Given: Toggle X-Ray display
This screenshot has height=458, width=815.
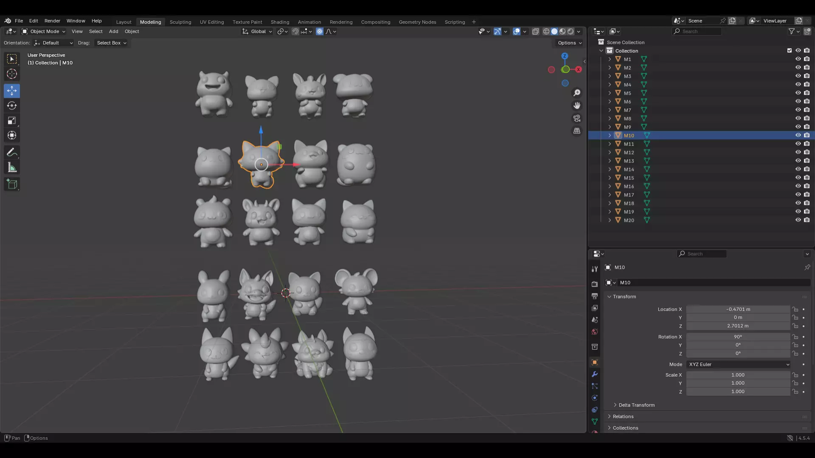Looking at the screenshot, I should point(536,31).
